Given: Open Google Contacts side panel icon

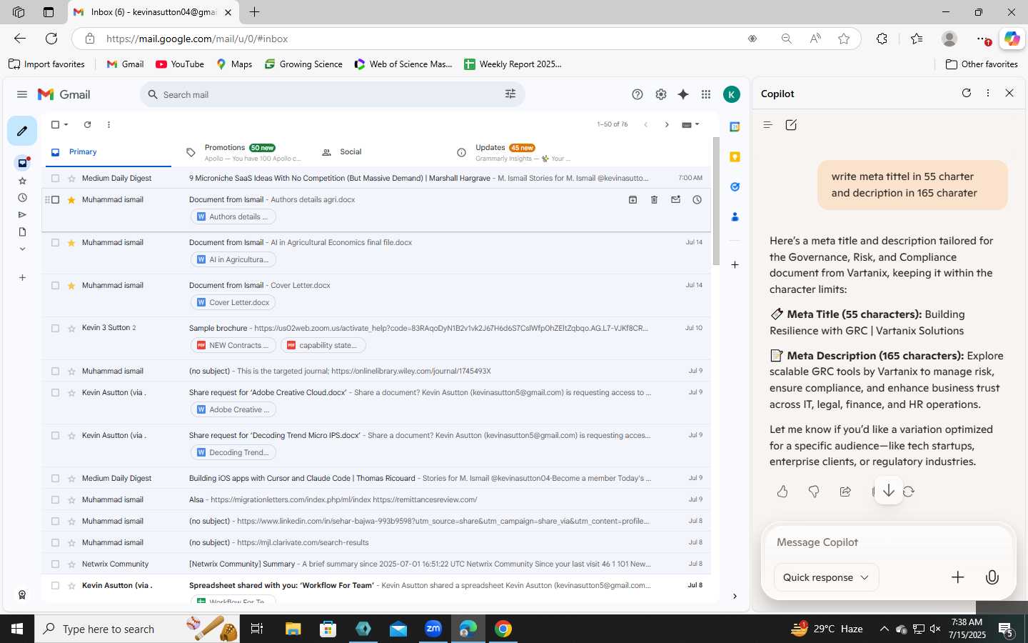Looking at the screenshot, I should point(735,216).
